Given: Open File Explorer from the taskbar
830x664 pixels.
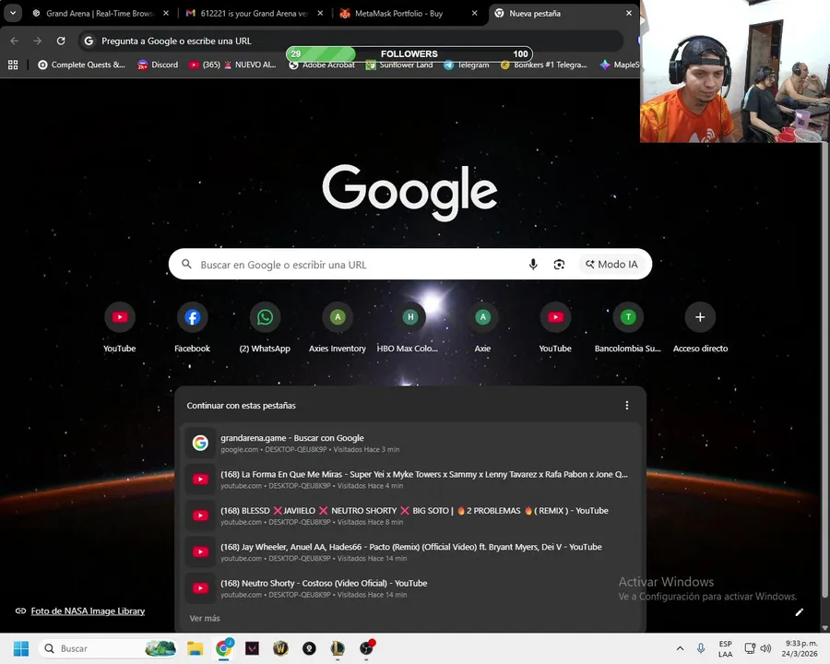Looking at the screenshot, I should click(x=195, y=648).
